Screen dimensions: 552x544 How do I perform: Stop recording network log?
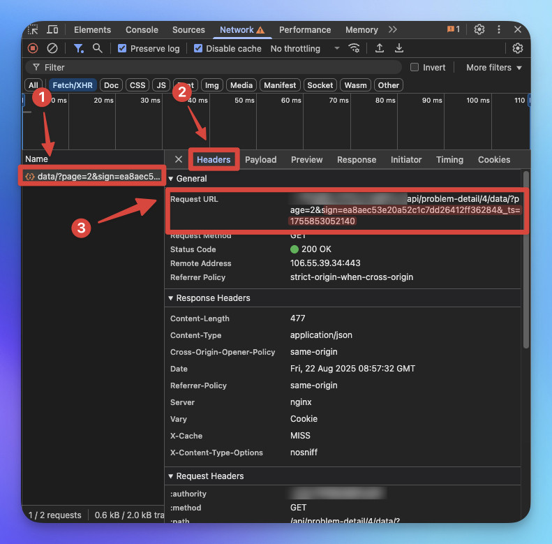point(33,48)
